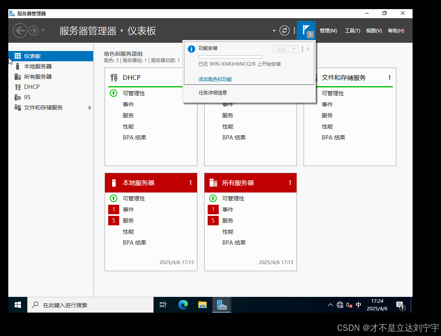This screenshot has width=441, height=336.
Task: Expand 文件和存储服务 with its arrow
Action: [90, 107]
